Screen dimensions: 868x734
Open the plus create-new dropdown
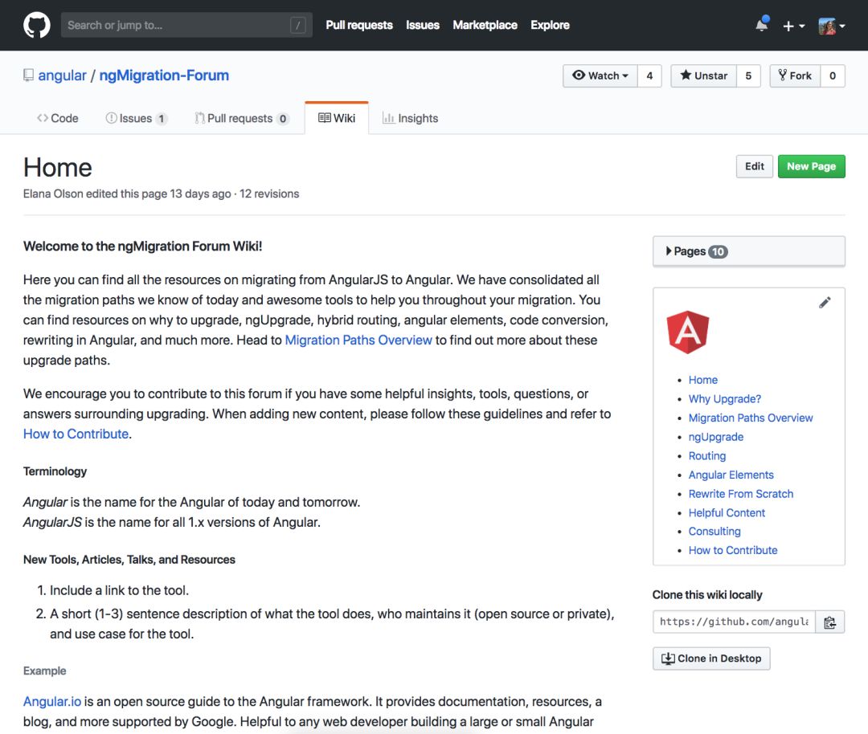click(x=793, y=26)
